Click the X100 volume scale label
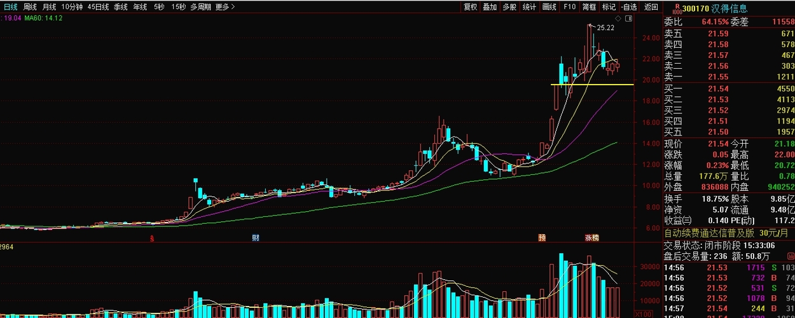795x318 pixels. pyautogui.click(x=644, y=314)
